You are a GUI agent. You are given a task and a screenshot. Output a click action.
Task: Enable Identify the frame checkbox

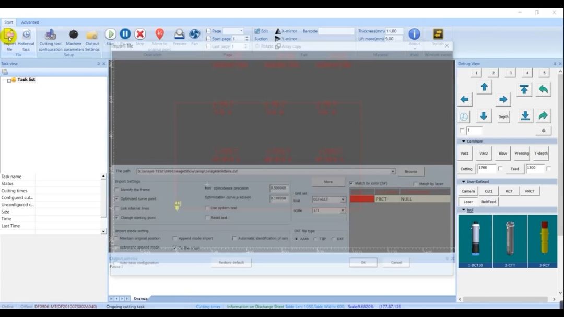click(117, 190)
